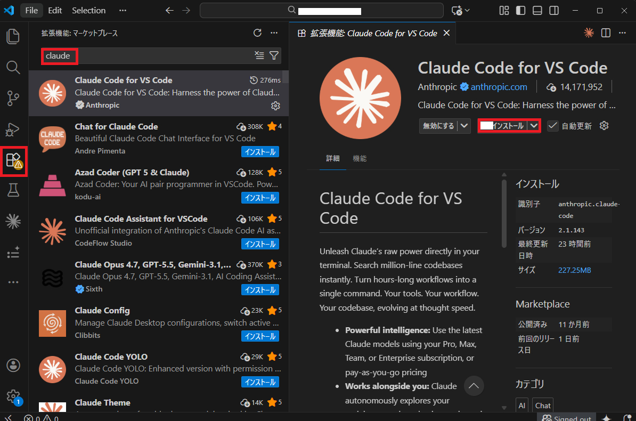636x421 pixels.
Task: Click the main uninstall button
Action: pyautogui.click(x=503, y=126)
